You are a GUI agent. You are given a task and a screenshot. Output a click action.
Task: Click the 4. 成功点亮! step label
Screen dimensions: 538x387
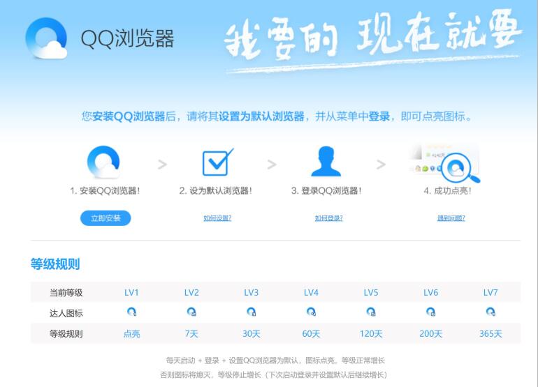(x=448, y=191)
